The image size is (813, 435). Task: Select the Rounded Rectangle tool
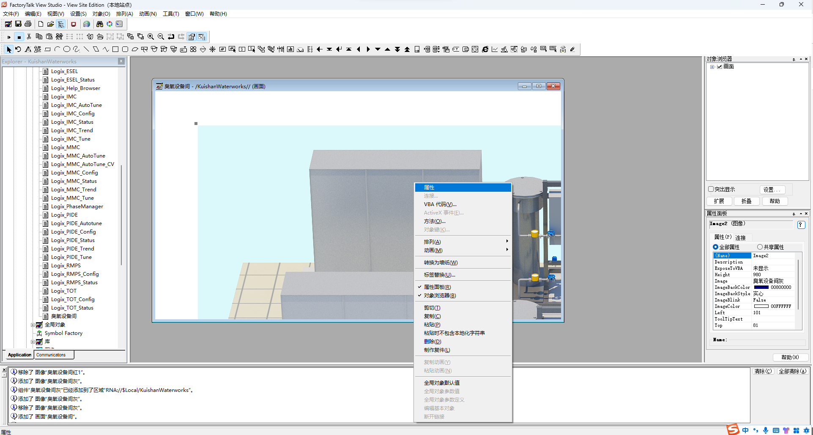pos(125,49)
